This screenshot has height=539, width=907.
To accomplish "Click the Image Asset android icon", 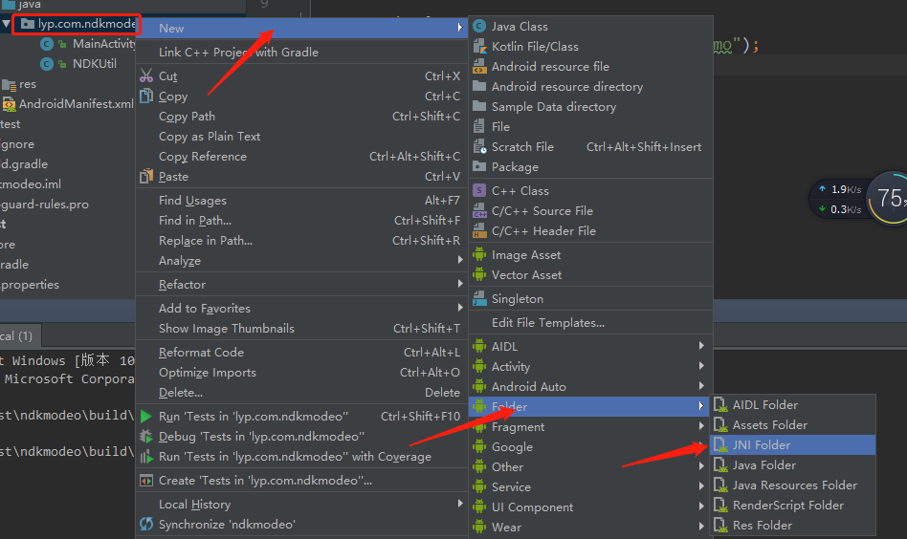I will click(x=479, y=255).
